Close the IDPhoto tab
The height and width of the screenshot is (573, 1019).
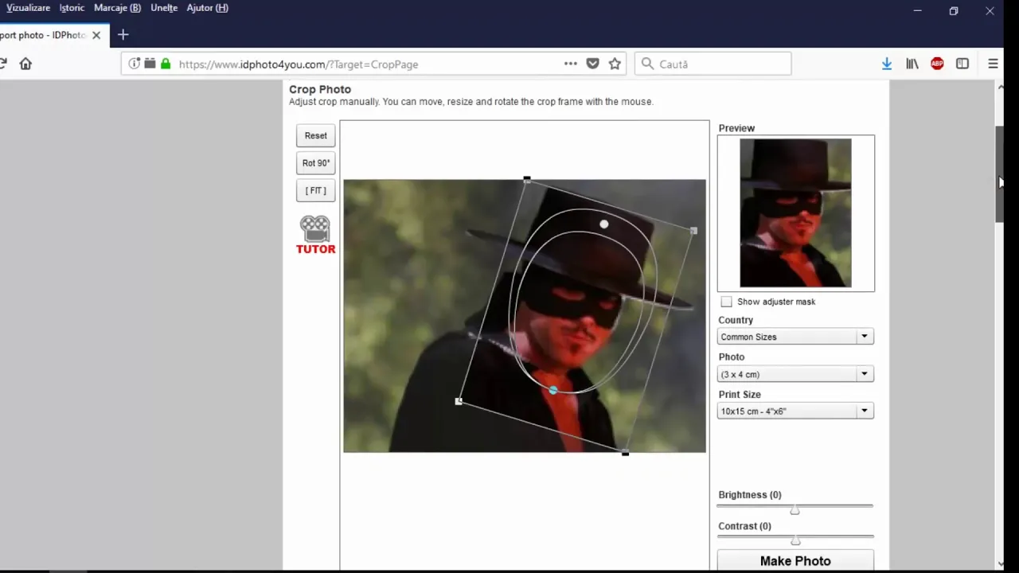(x=96, y=35)
